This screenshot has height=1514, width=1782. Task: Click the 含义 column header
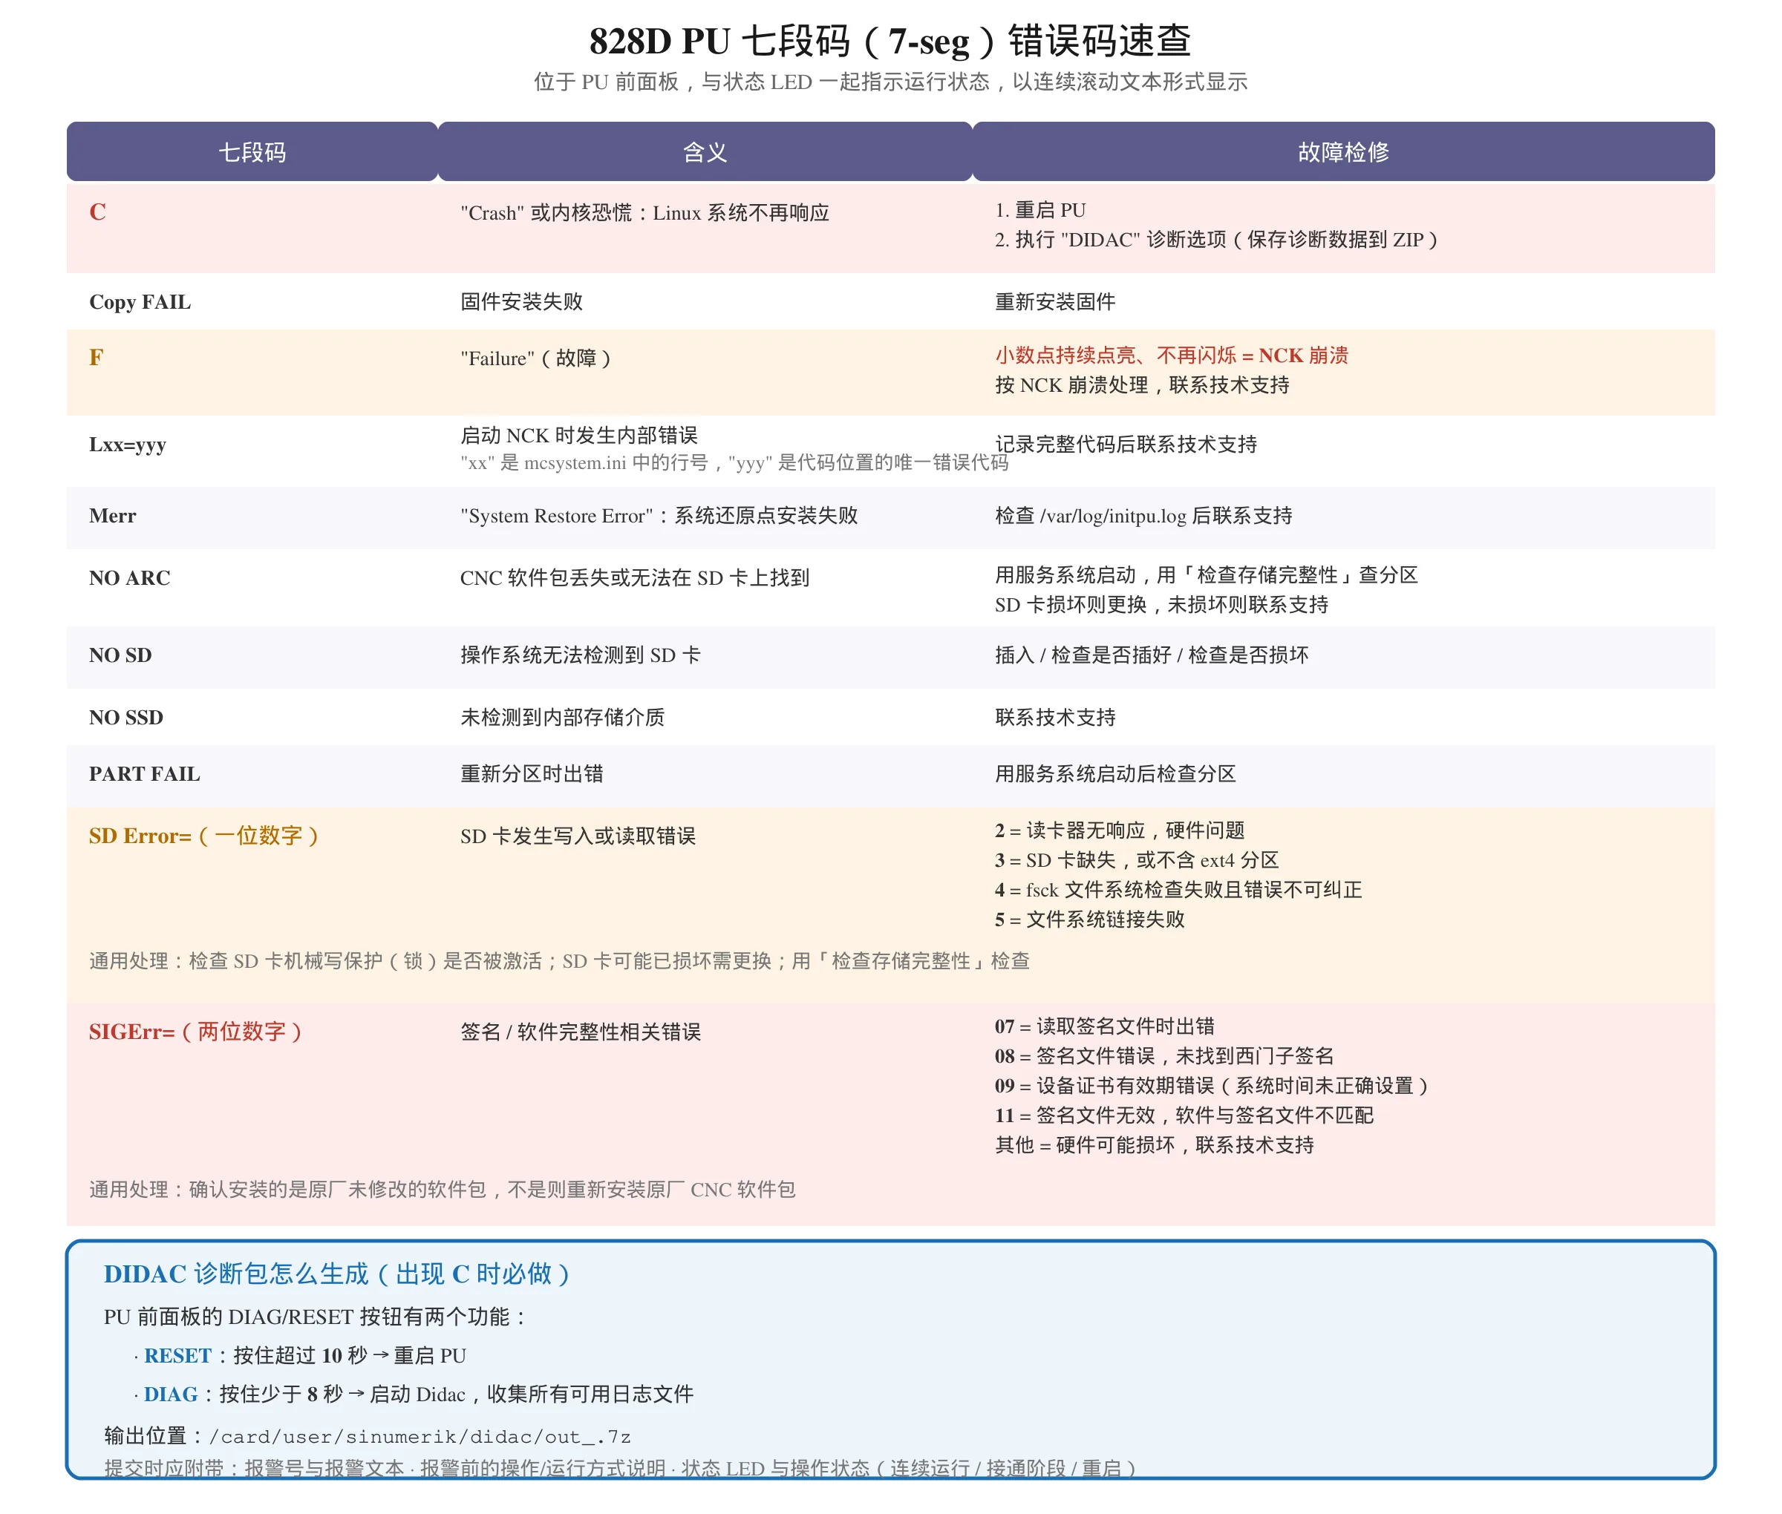tap(705, 152)
